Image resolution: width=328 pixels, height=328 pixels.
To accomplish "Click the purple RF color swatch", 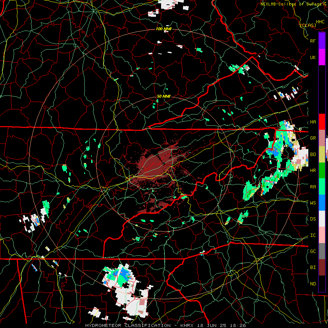I will (x=322, y=41).
